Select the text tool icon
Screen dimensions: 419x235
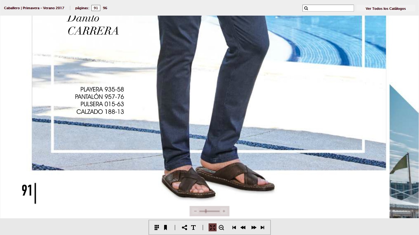194,227
